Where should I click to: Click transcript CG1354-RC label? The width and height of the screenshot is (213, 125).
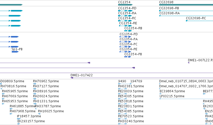point(127,18)
